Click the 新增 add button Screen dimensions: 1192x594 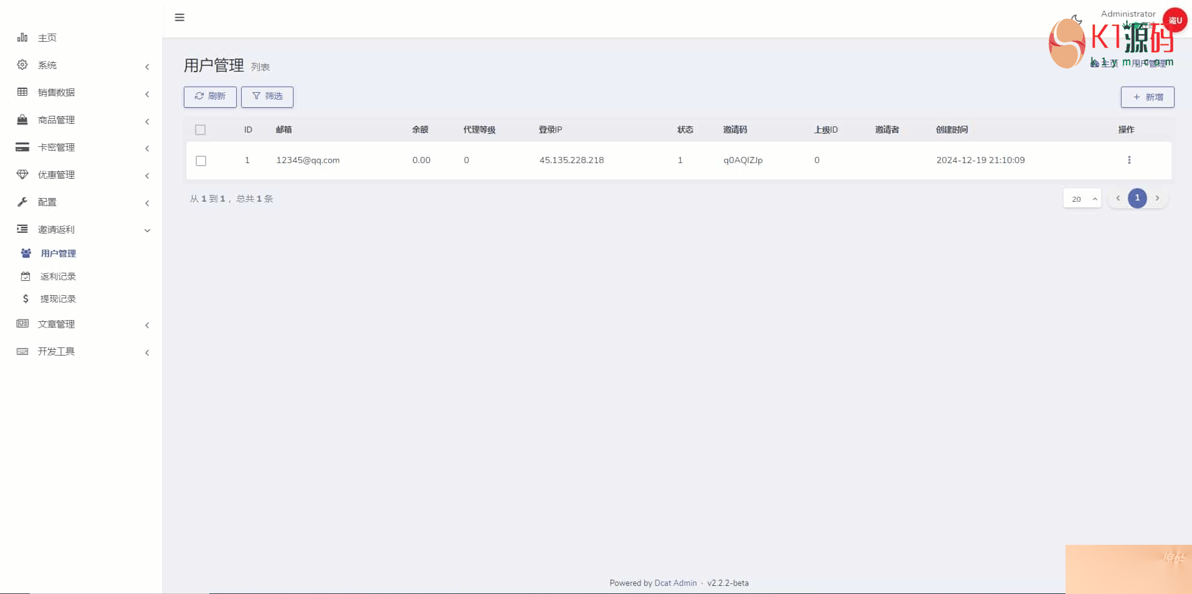1147,97
